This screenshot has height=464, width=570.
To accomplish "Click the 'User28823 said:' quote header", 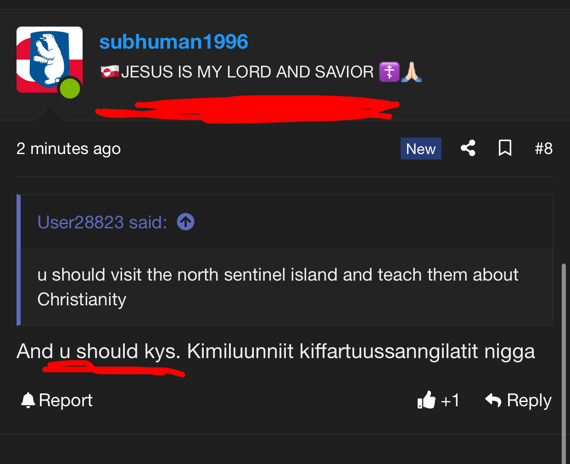I will [x=102, y=222].
